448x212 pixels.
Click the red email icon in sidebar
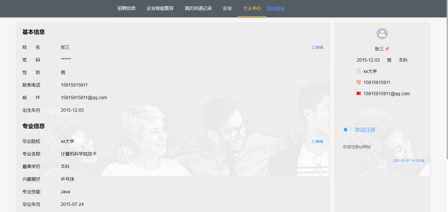[359, 93]
